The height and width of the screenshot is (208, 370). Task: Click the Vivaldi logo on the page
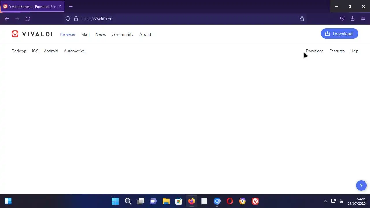tap(32, 34)
